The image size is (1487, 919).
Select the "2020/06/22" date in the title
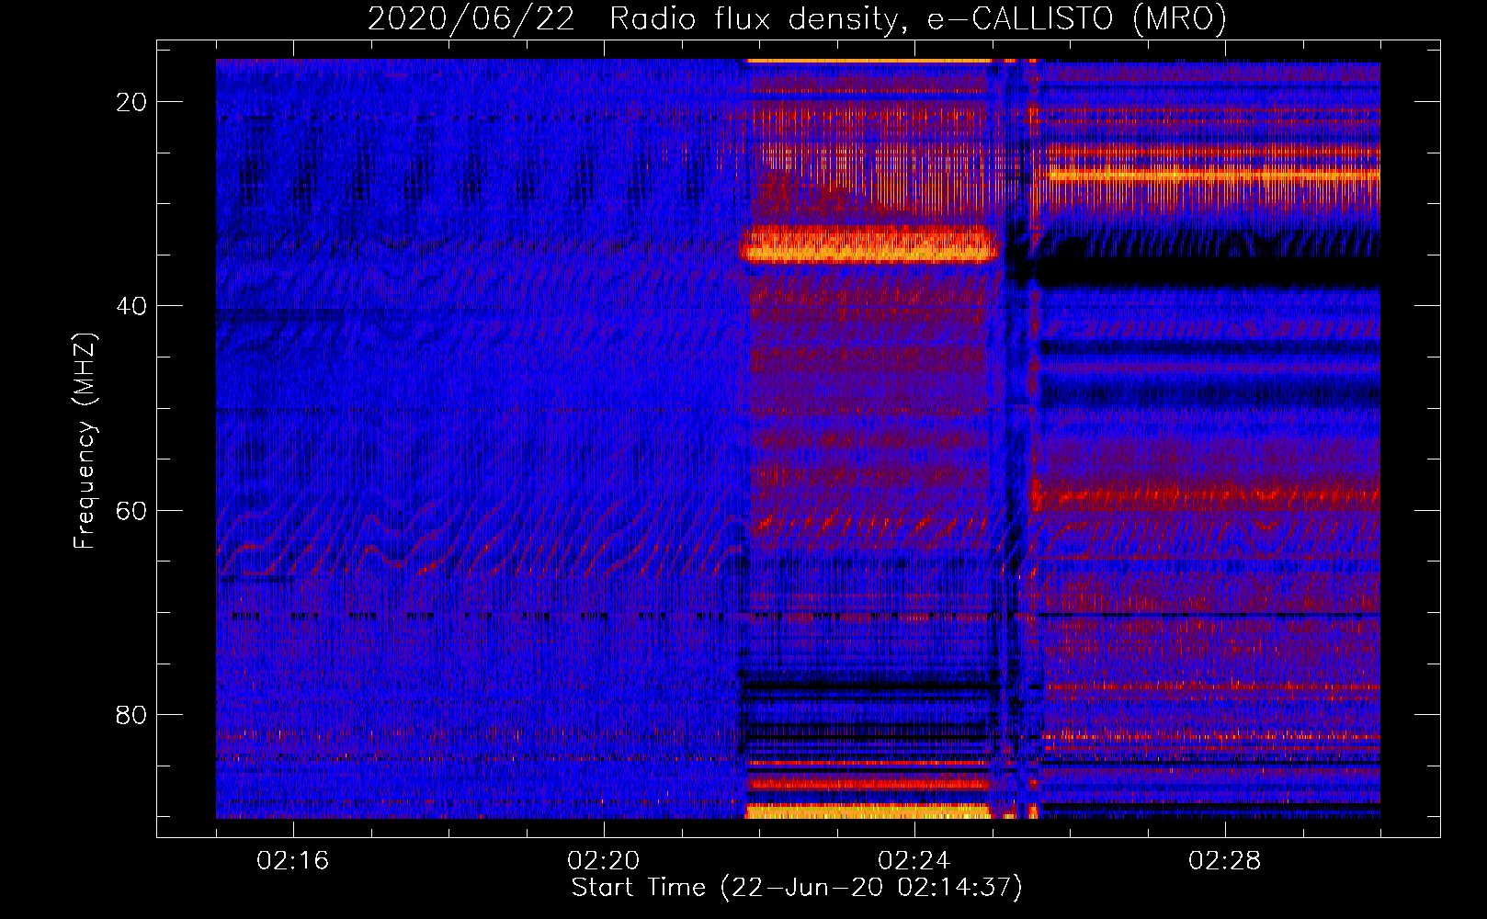471,18
